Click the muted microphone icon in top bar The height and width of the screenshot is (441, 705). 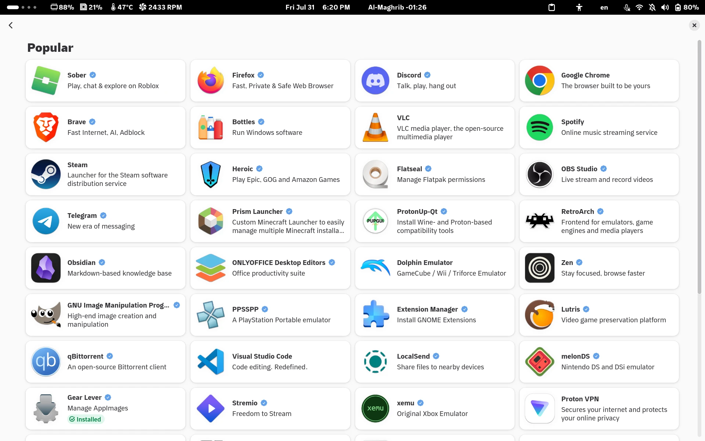[627, 7]
